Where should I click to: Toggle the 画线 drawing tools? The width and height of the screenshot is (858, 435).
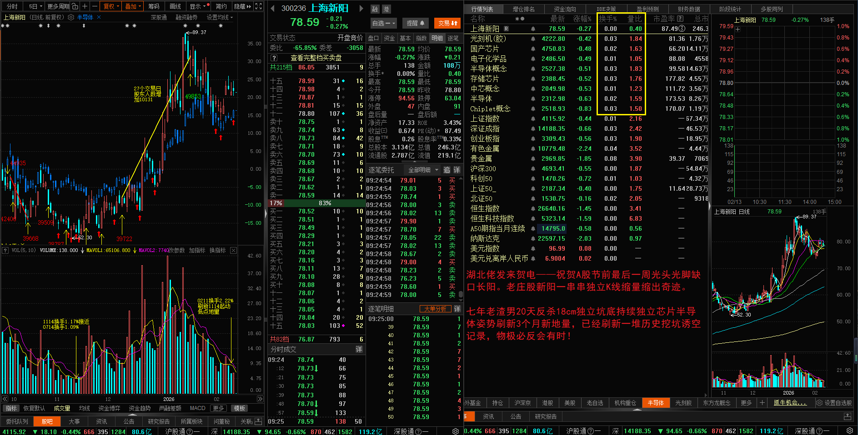(176, 6)
